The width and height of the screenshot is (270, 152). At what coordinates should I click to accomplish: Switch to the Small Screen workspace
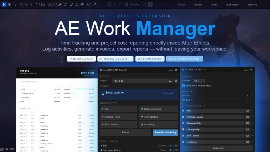pyautogui.click(x=232, y=5)
